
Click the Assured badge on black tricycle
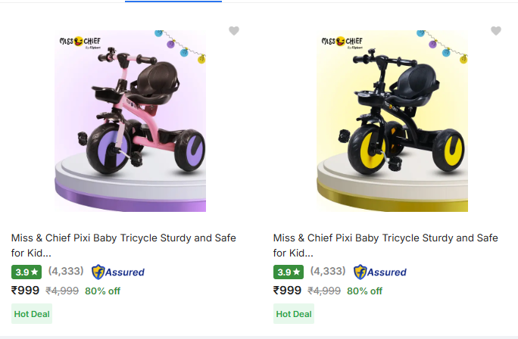coord(380,272)
